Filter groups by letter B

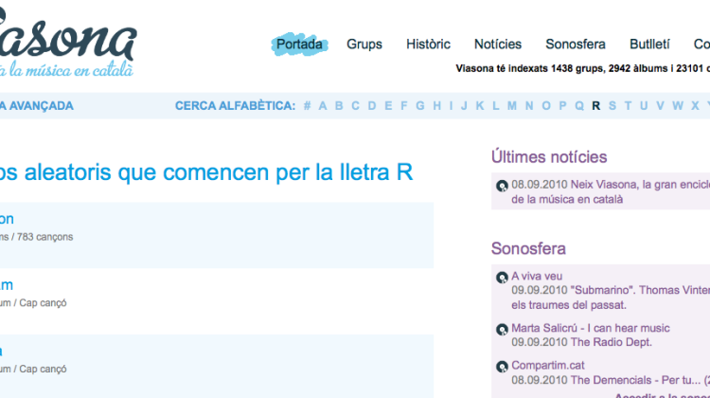tap(339, 105)
